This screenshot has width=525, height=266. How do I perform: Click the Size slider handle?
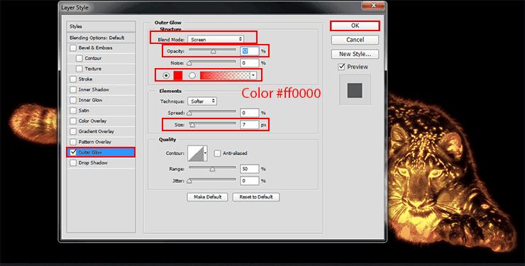click(x=192, y=125)
